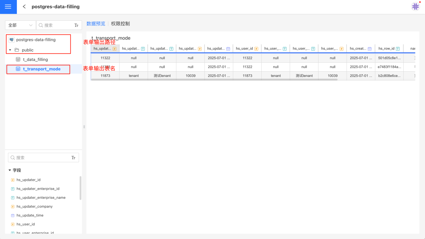Open the 全部 filter dropdown

pyautogui.click(x=20, y=25)
